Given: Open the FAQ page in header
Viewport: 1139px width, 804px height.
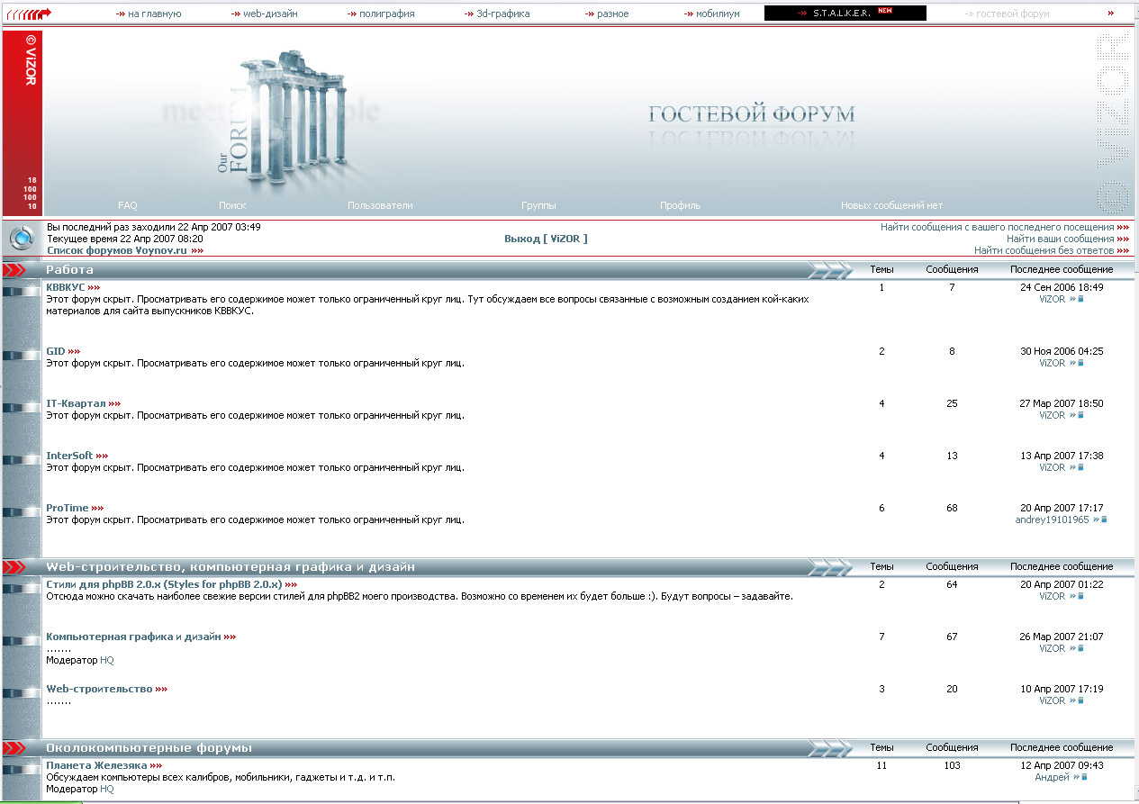Looking at the screenshot, I should point(128,205).
